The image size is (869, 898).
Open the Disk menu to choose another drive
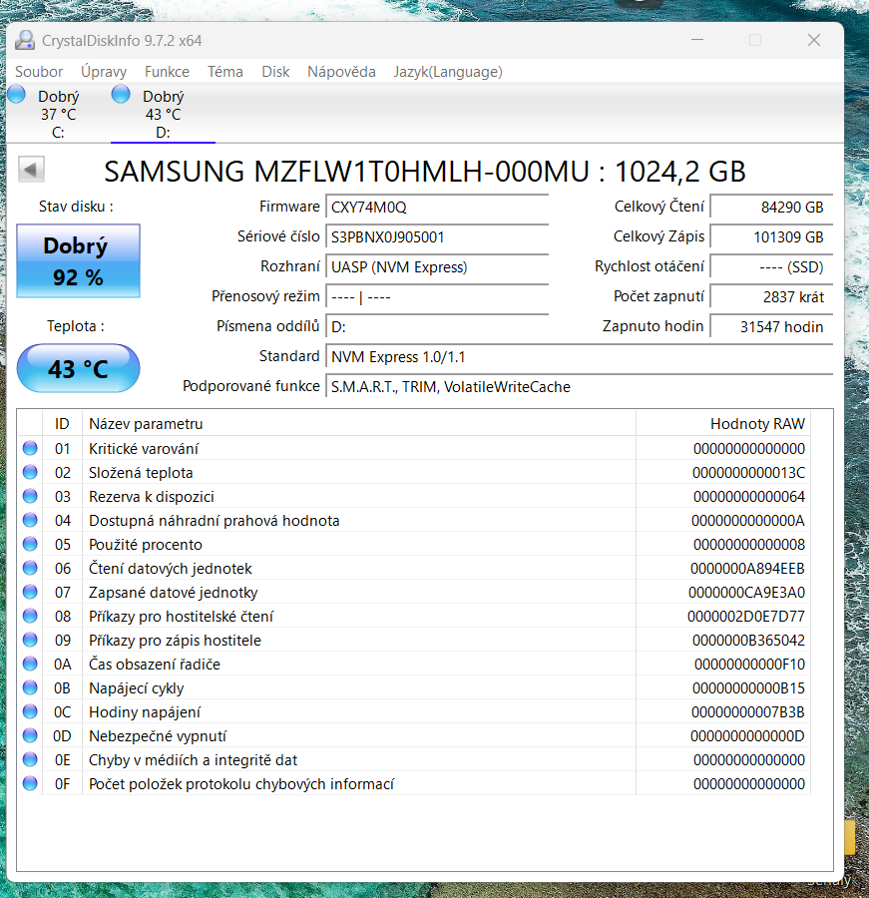[x=275, y=71]
